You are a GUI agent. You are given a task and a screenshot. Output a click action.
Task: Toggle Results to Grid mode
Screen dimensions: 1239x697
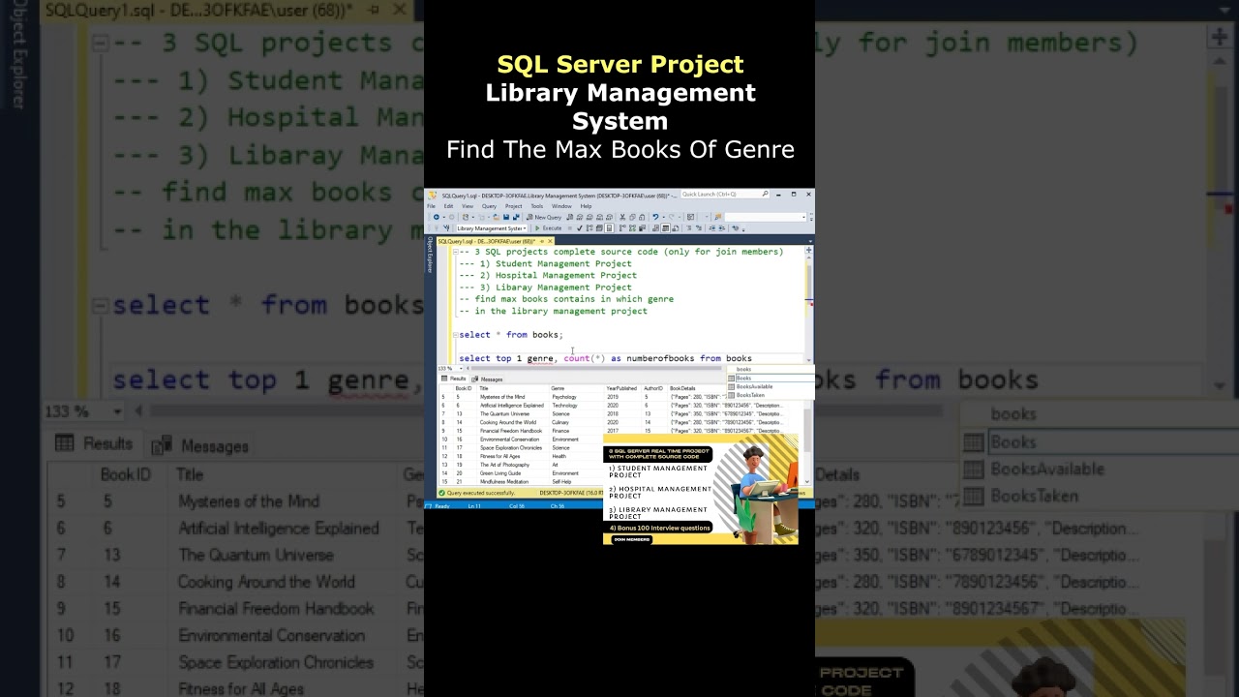click(666, 228)
